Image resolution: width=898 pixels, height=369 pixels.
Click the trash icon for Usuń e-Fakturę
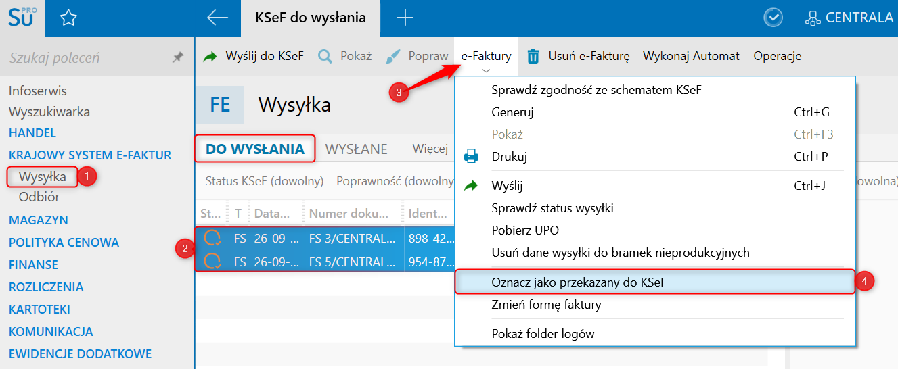tap(533, 56)
